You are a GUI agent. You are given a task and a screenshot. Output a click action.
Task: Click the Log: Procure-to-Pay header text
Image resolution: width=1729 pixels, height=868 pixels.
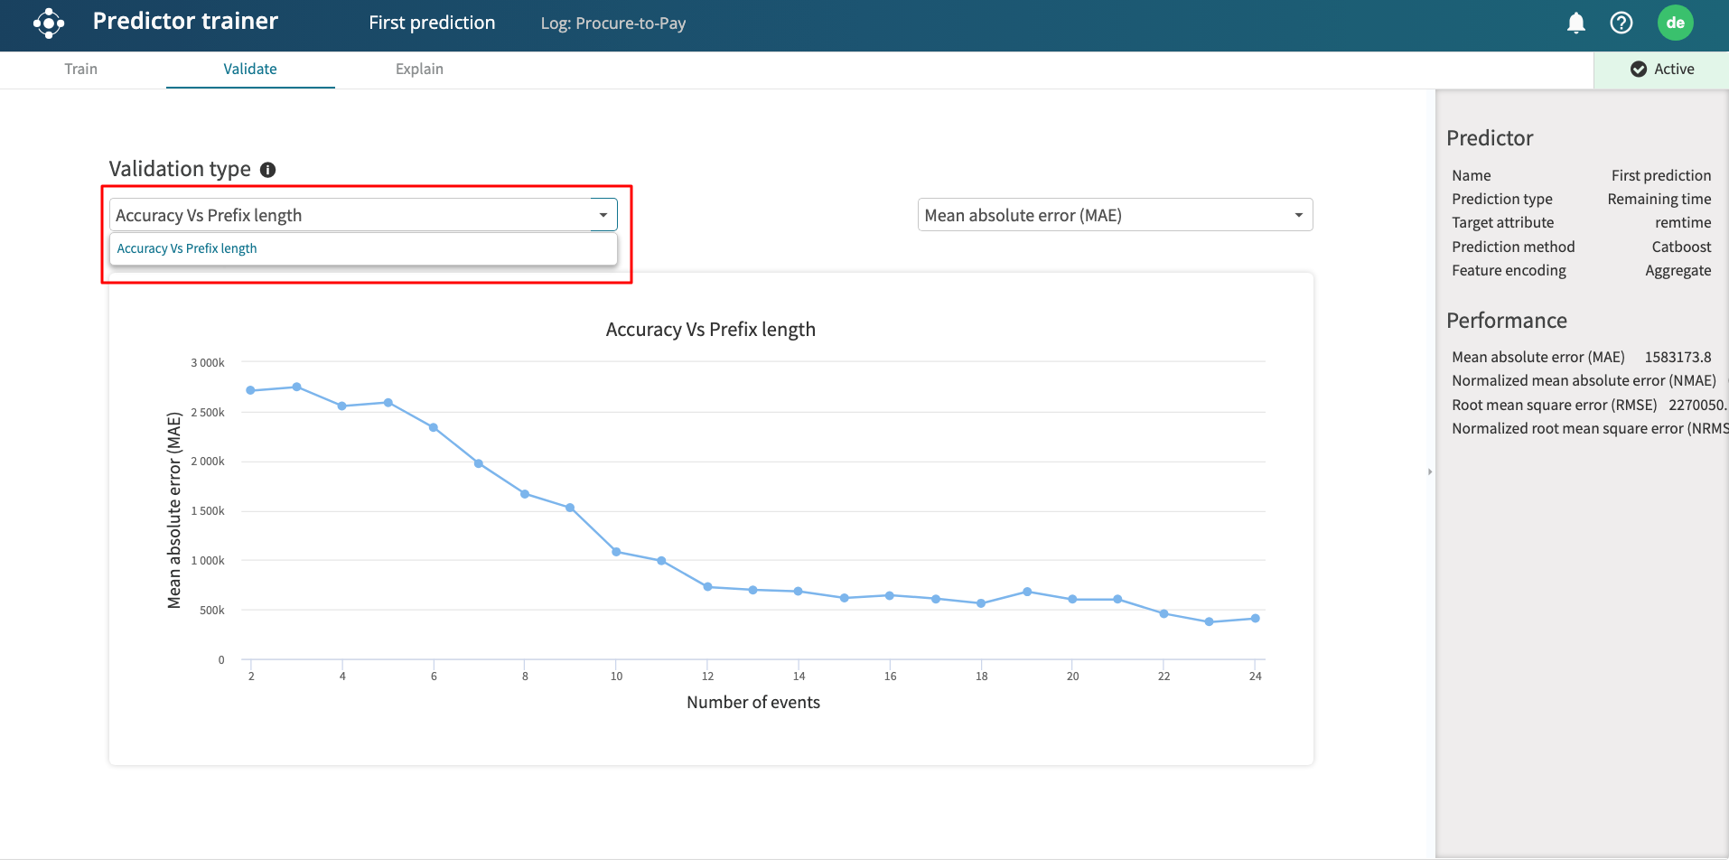(612, 23)
